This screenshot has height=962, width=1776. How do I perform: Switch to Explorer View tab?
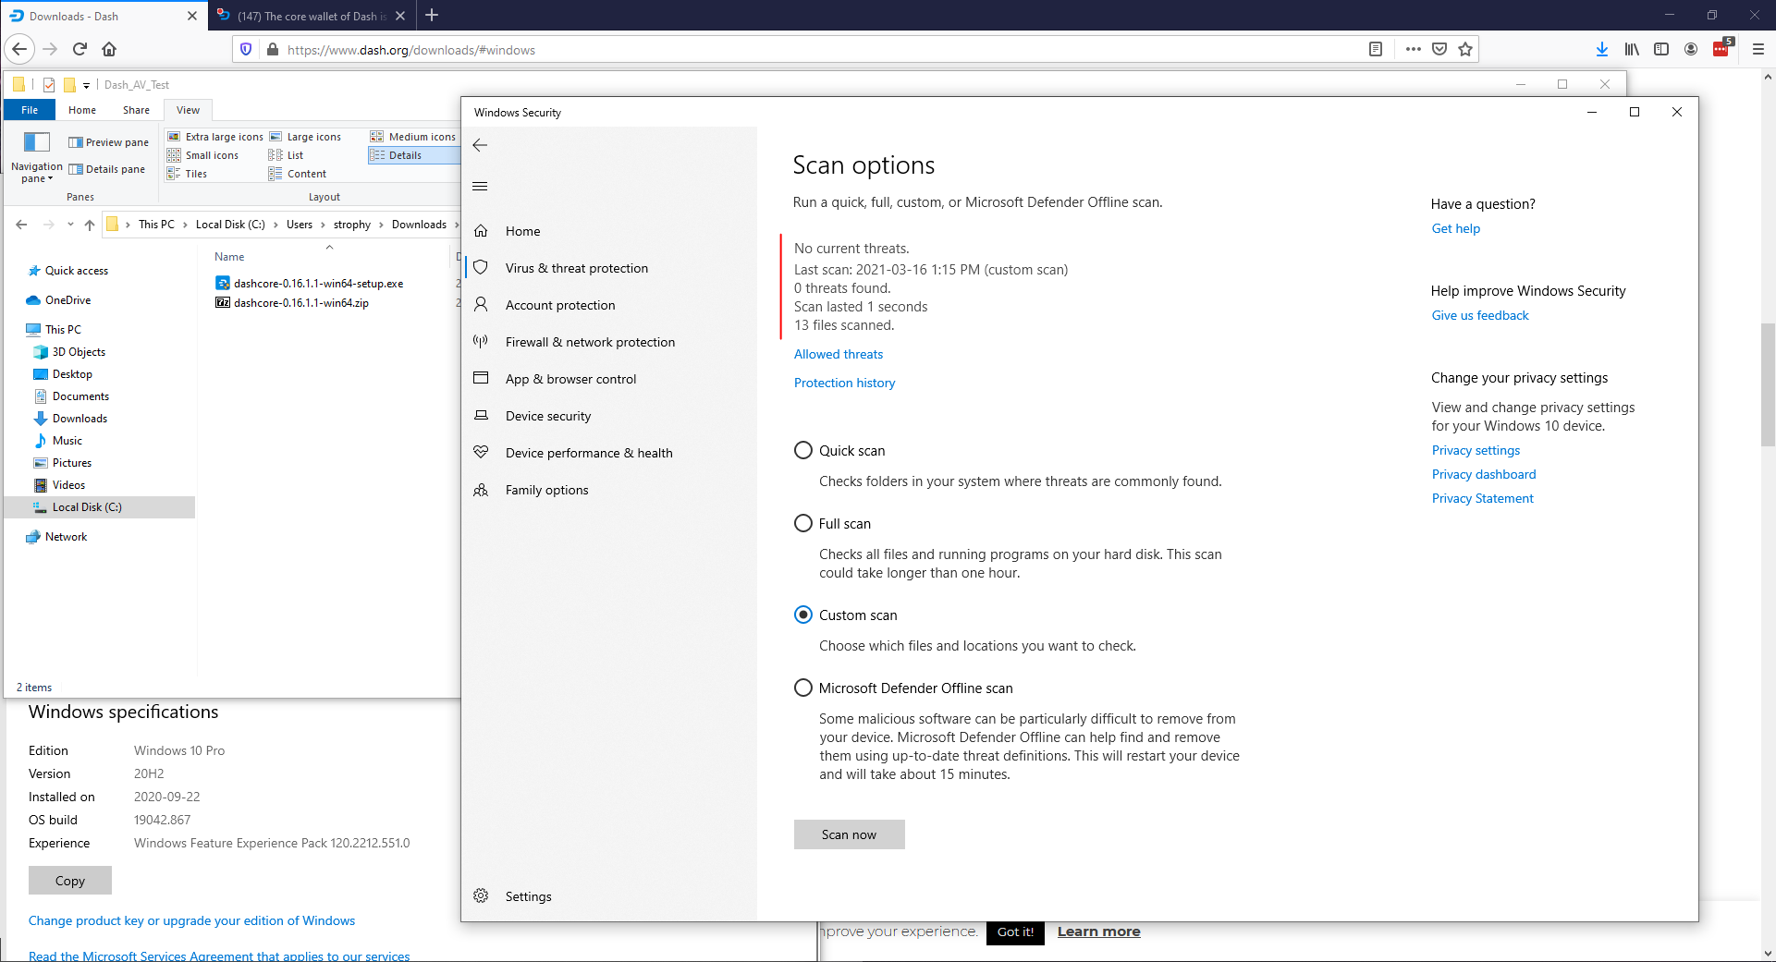coord(188,110)
